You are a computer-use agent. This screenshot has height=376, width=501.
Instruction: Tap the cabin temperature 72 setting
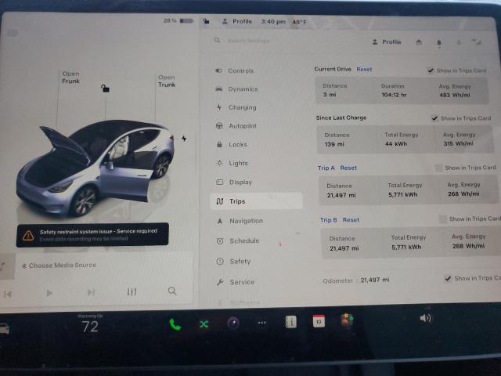pos(90,327)
